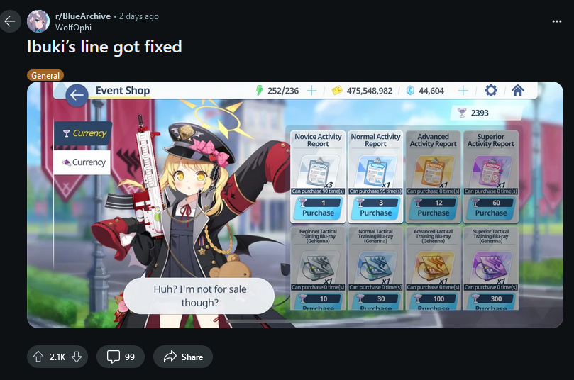Downvote the Ibuki post
The width and height of the screenshot is (574, 380).
click(x=77, y=357)
